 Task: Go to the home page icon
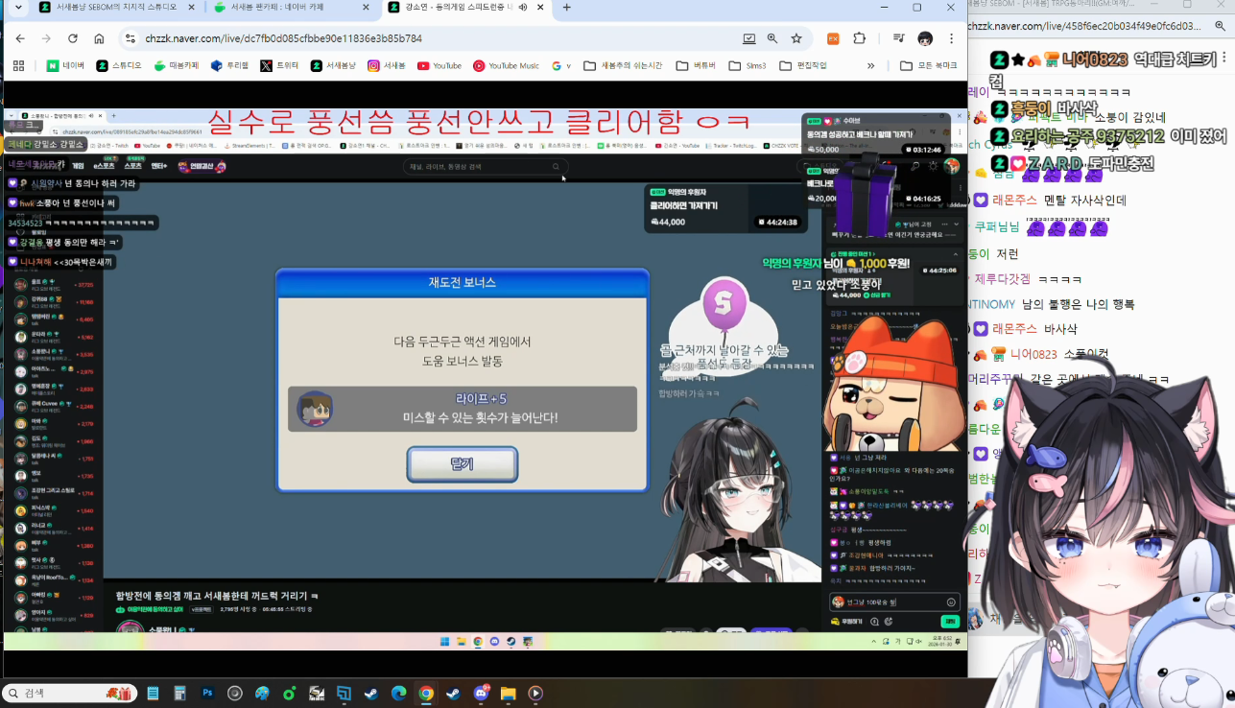(x=99, y=38)
